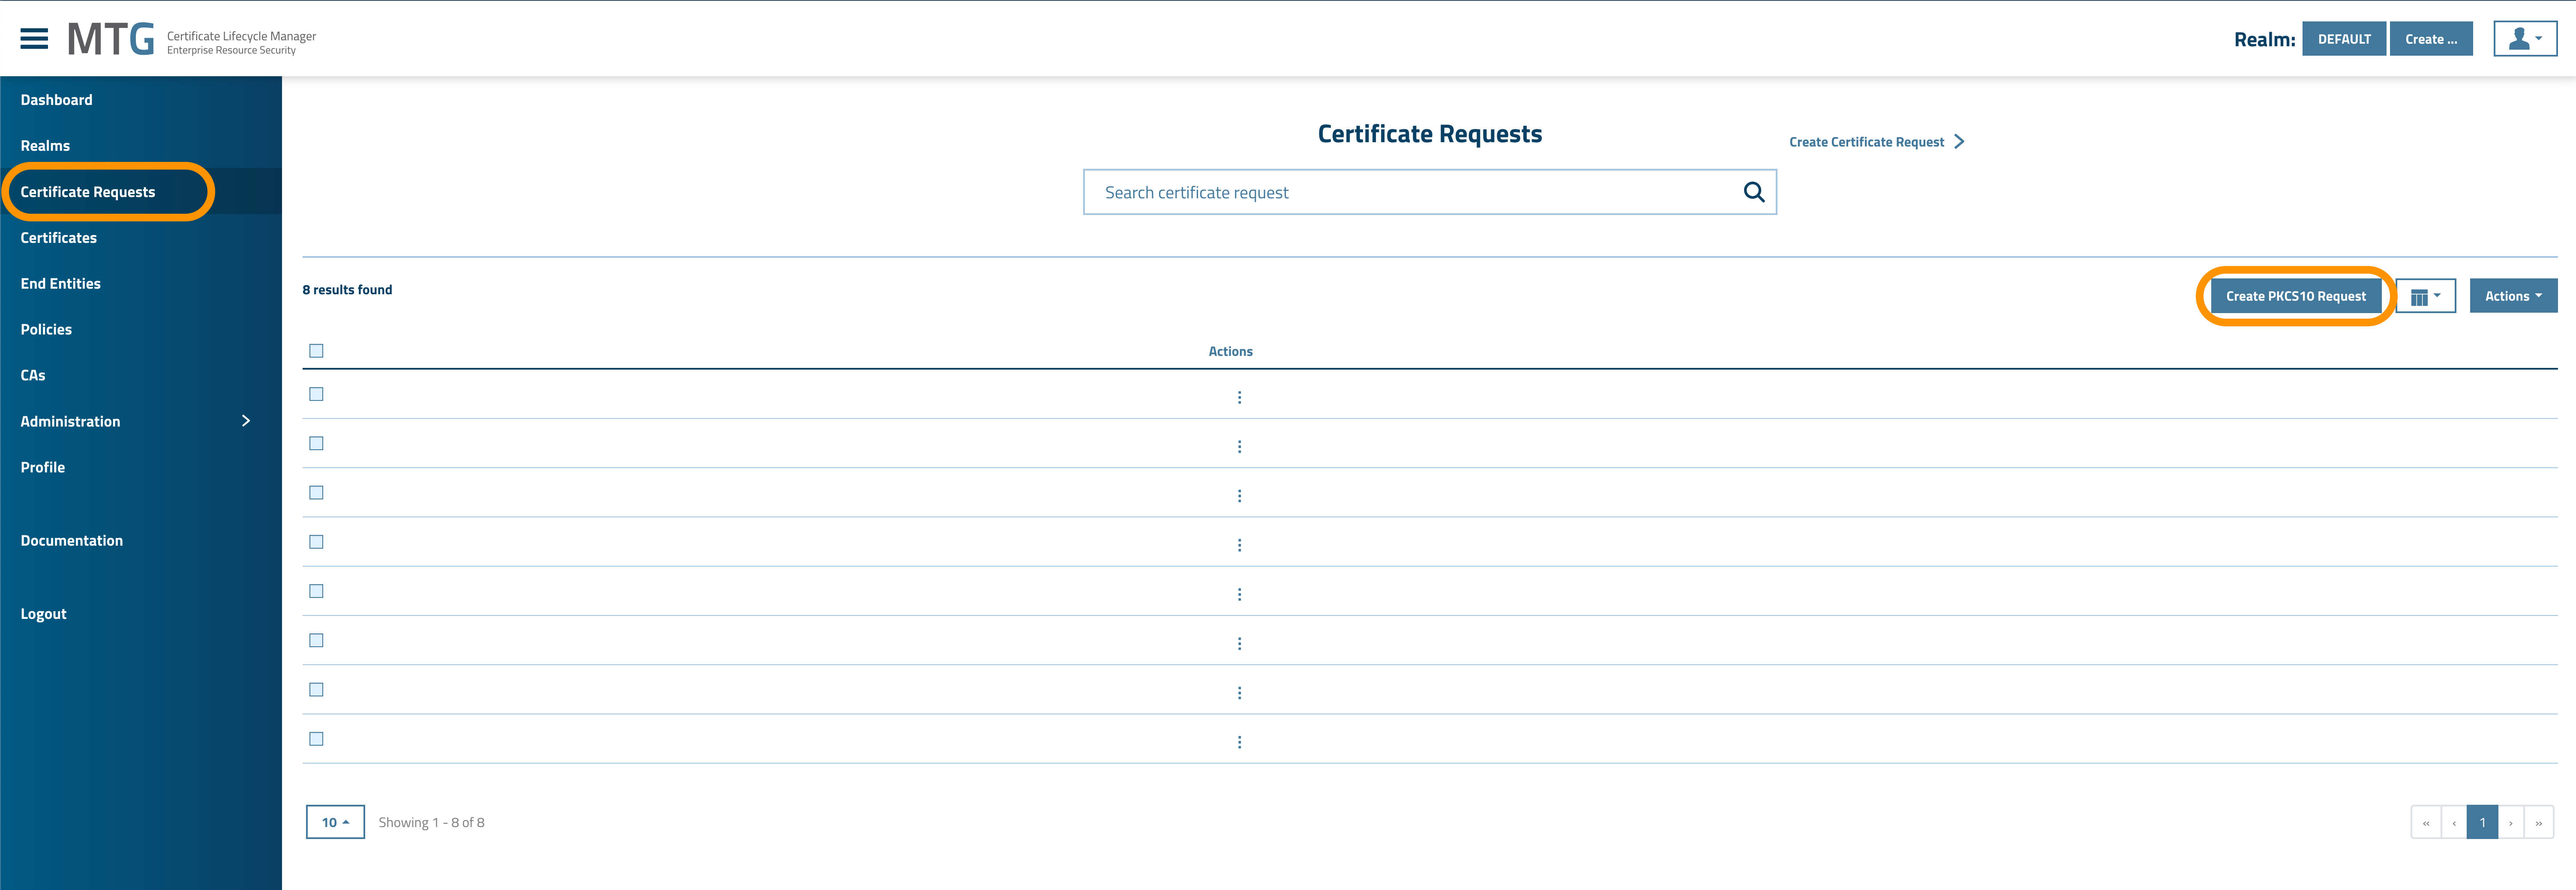Open the hamburger navigation menu

pos(34,39)
